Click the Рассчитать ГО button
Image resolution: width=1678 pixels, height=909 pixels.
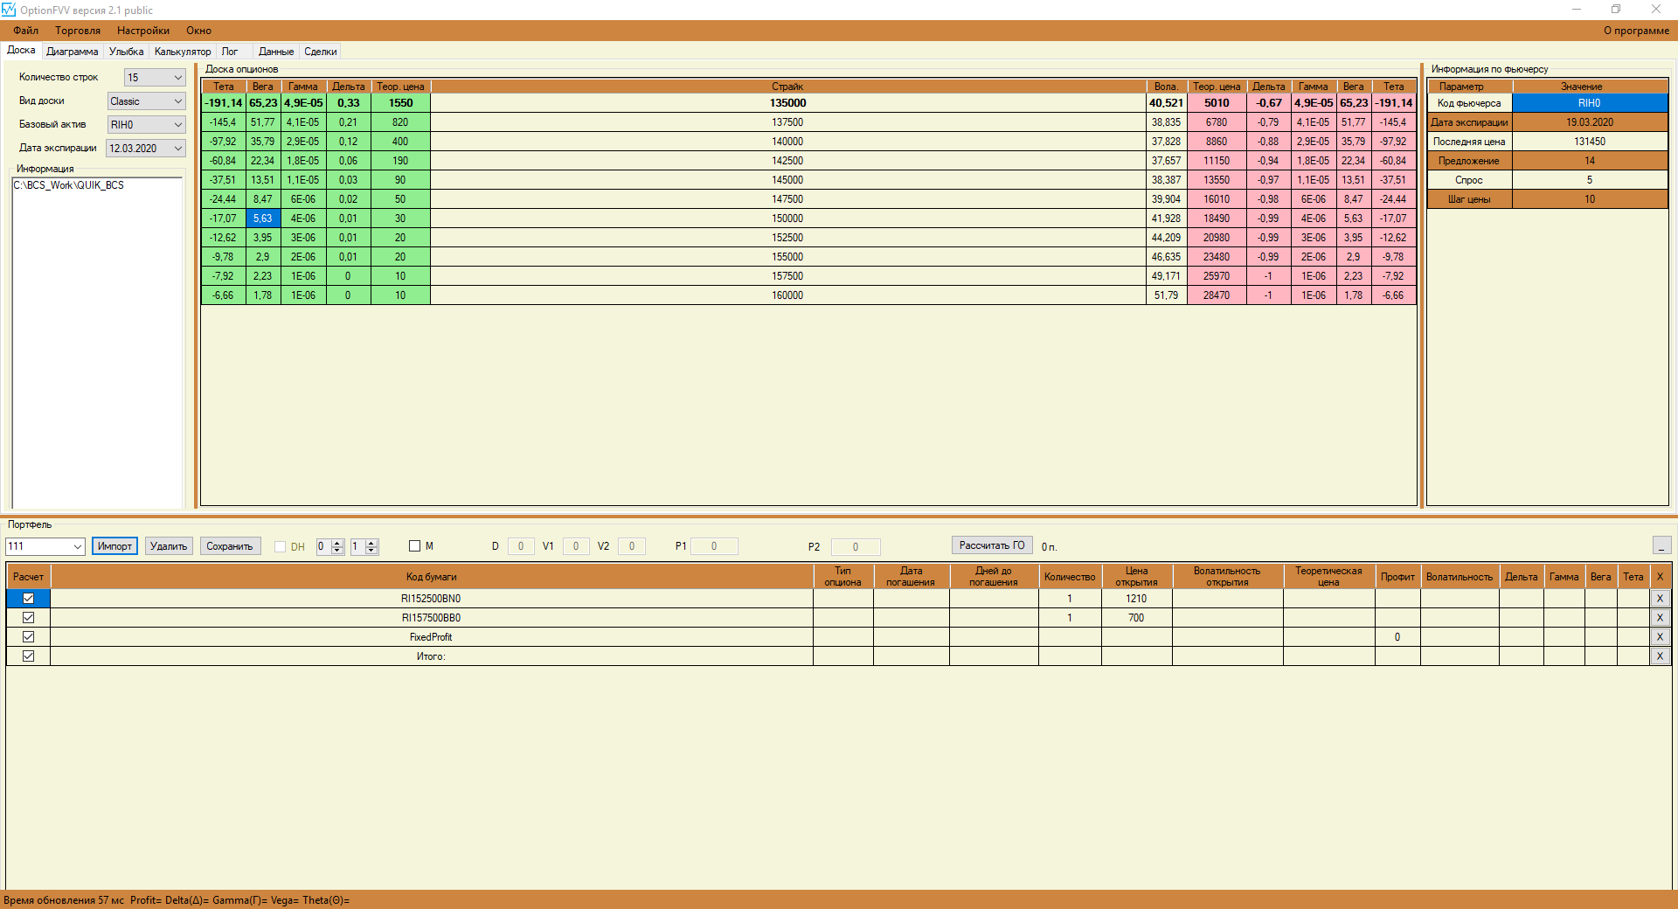pos(992,545)
